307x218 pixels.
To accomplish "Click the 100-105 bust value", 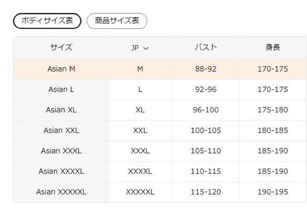I will [205, 130].
